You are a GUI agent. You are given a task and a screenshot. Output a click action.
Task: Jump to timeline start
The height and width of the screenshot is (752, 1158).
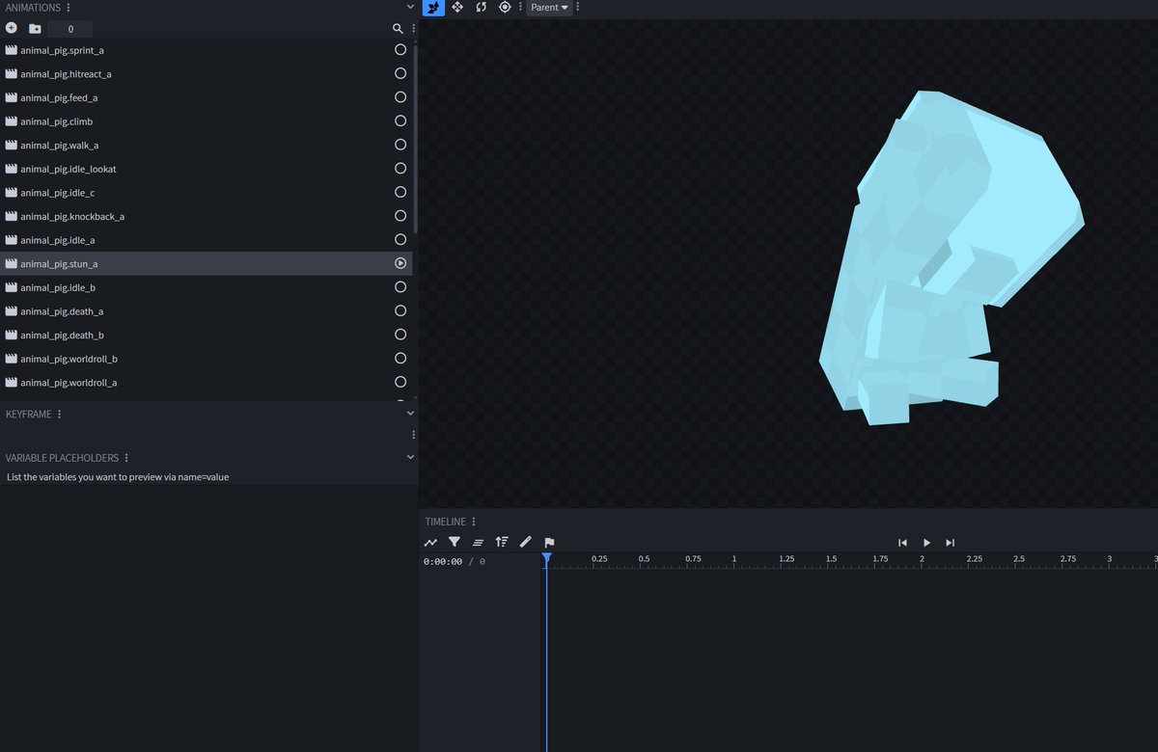pyautogui.click(x=903, y=543)
